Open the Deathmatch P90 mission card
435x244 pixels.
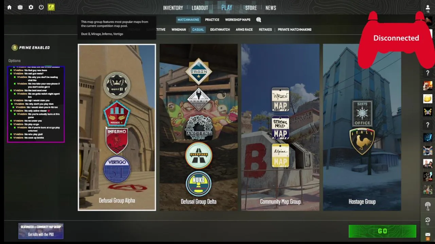[x=41, y=231]
